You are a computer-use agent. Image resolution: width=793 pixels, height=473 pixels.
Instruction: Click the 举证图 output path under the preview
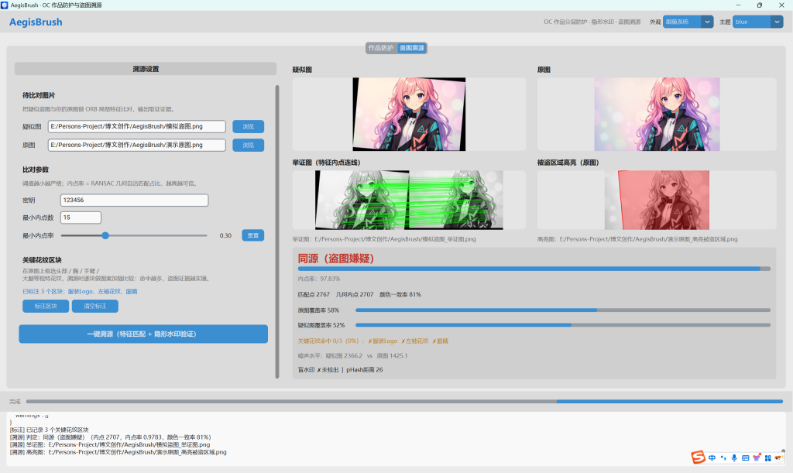(x=384, y=239)
